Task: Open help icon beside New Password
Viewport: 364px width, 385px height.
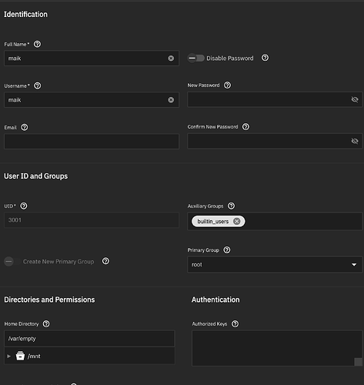Action: [227, 85]
